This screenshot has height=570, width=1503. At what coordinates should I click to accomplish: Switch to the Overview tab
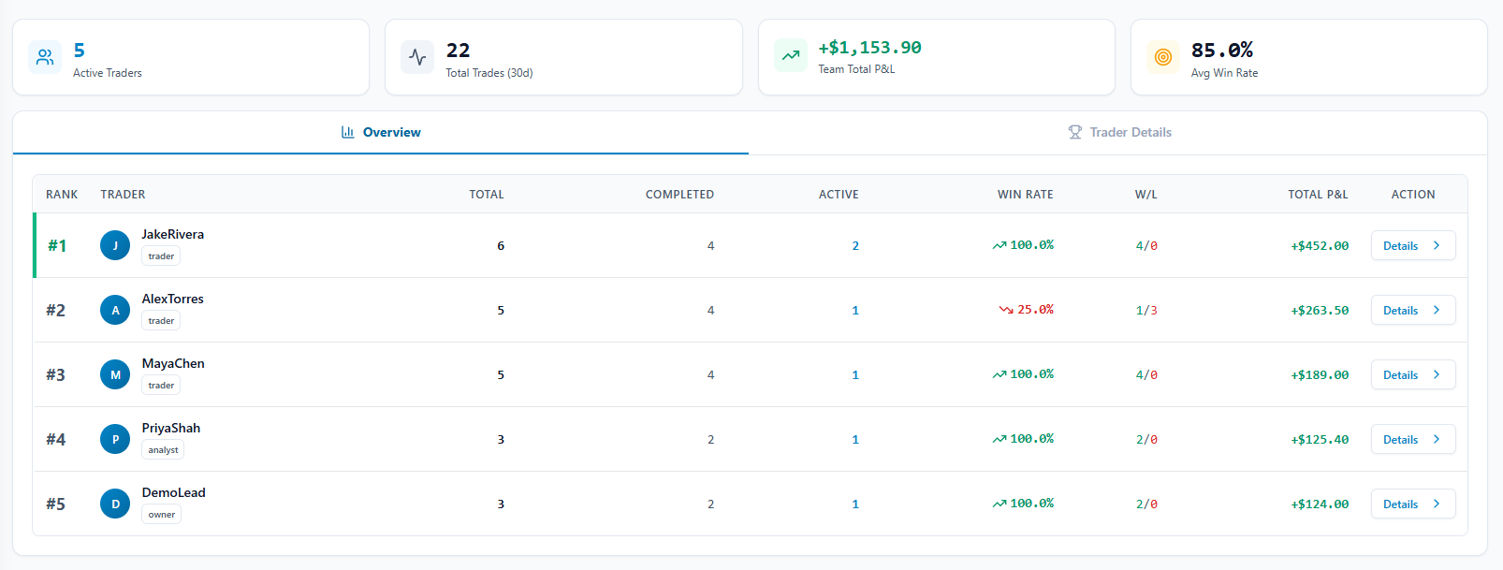[381, 132]
